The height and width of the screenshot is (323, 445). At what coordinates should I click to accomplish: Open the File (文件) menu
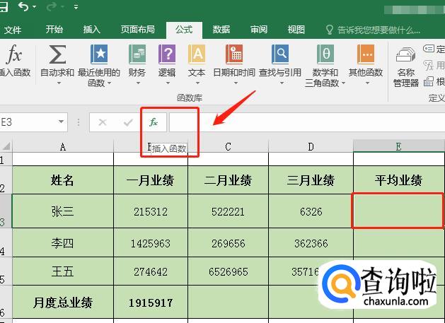click(13, 30)
